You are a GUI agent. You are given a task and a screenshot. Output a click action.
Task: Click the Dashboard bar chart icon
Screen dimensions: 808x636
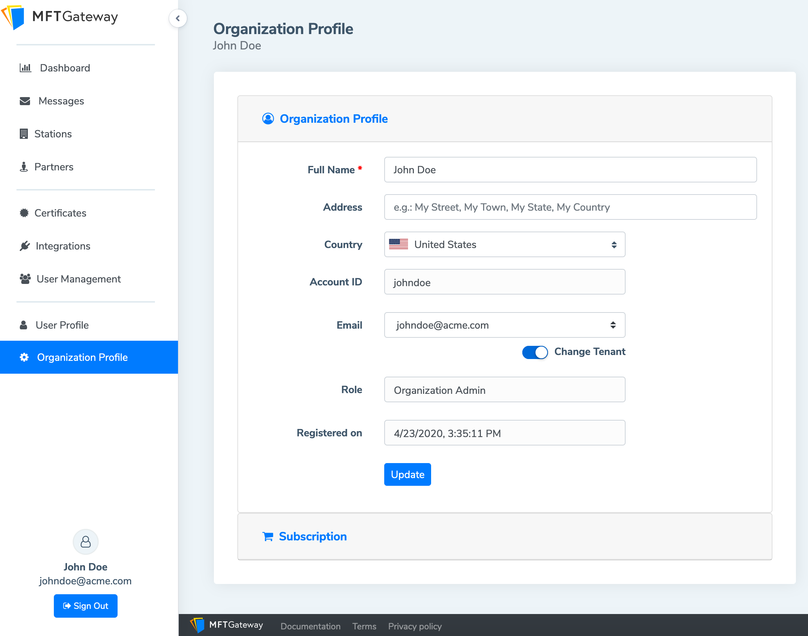[25, 68]
